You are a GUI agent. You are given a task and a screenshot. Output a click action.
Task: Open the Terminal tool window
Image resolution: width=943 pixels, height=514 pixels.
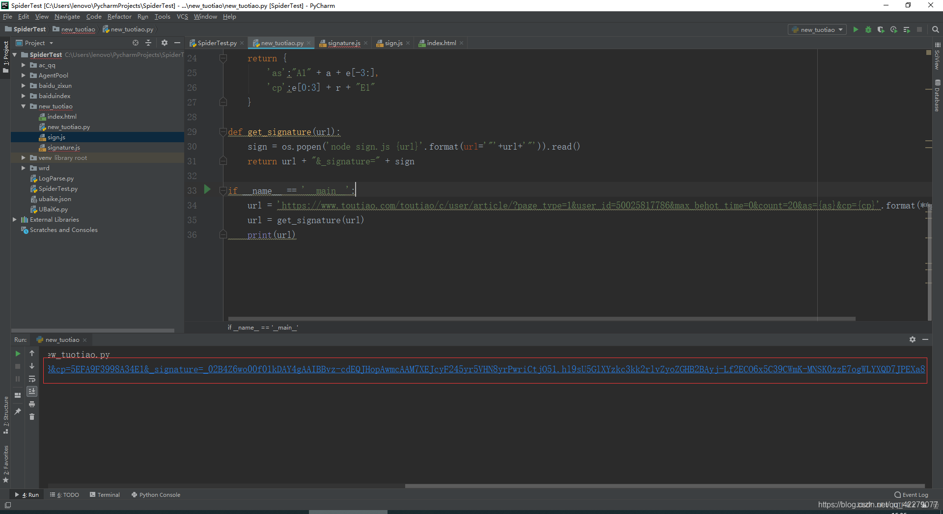tap(105, 495)
